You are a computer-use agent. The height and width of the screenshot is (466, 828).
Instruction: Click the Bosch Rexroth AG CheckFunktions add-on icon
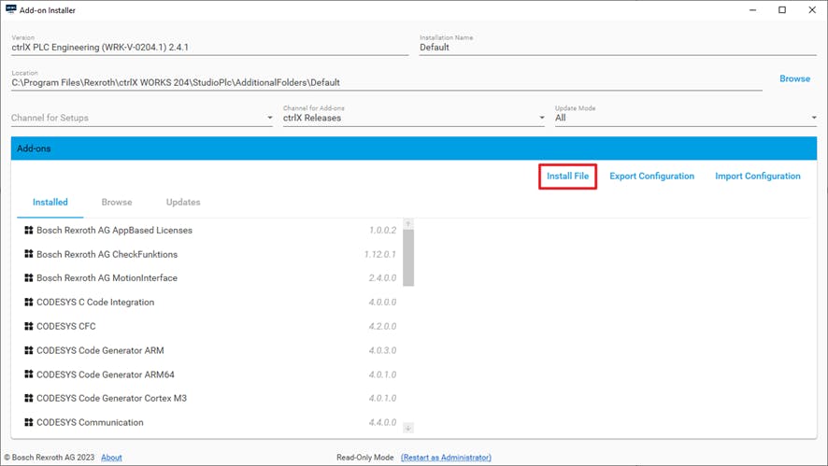29,254
